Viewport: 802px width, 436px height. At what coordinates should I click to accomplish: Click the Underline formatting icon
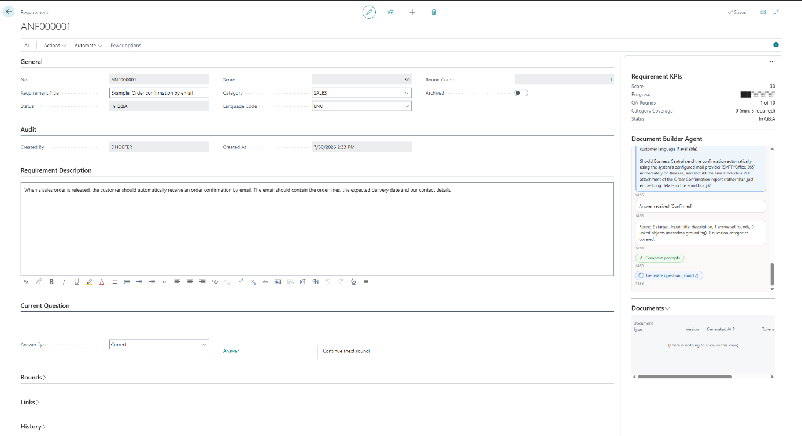point(76,282)
